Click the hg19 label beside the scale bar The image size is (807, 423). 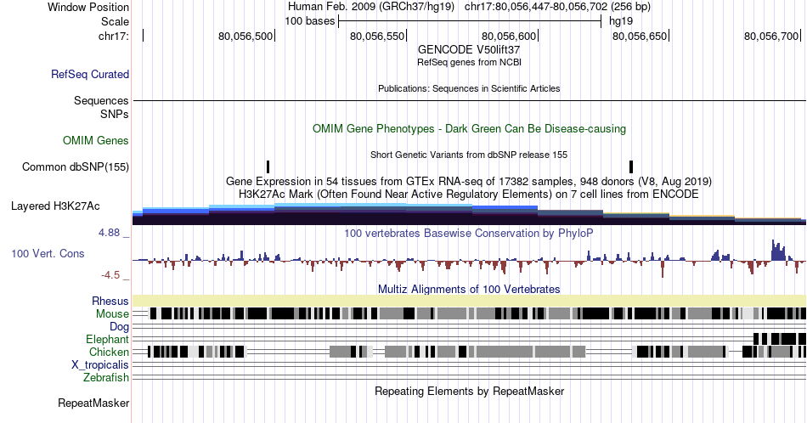point(621,21)
